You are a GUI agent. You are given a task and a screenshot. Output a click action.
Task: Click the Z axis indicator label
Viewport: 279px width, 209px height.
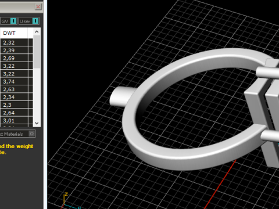click(x=66, y=194)
